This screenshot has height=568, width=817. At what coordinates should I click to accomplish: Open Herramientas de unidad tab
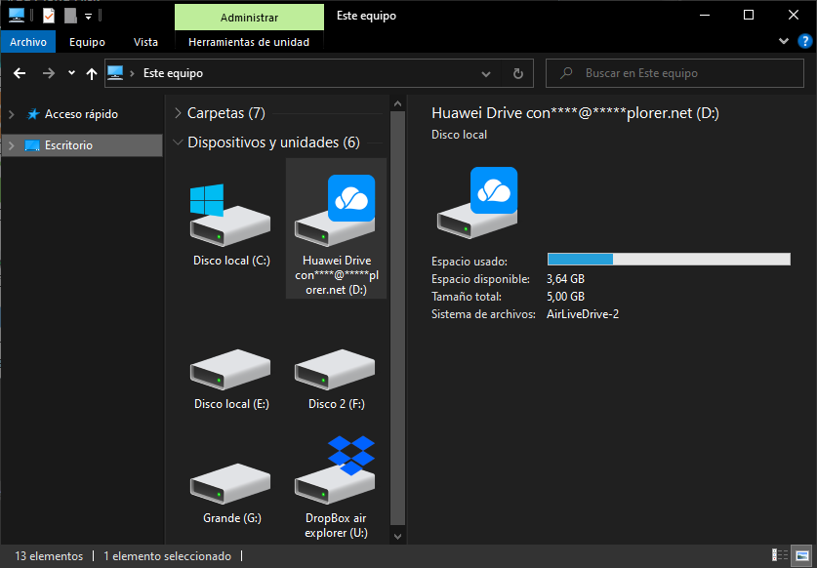tap(249, 42)
